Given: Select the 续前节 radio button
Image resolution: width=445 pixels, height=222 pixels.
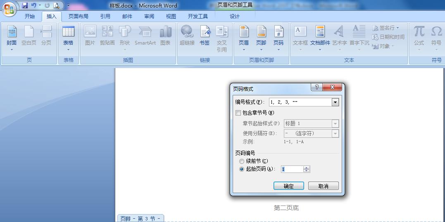Looking at the screenshot, I should coord(242,161).
